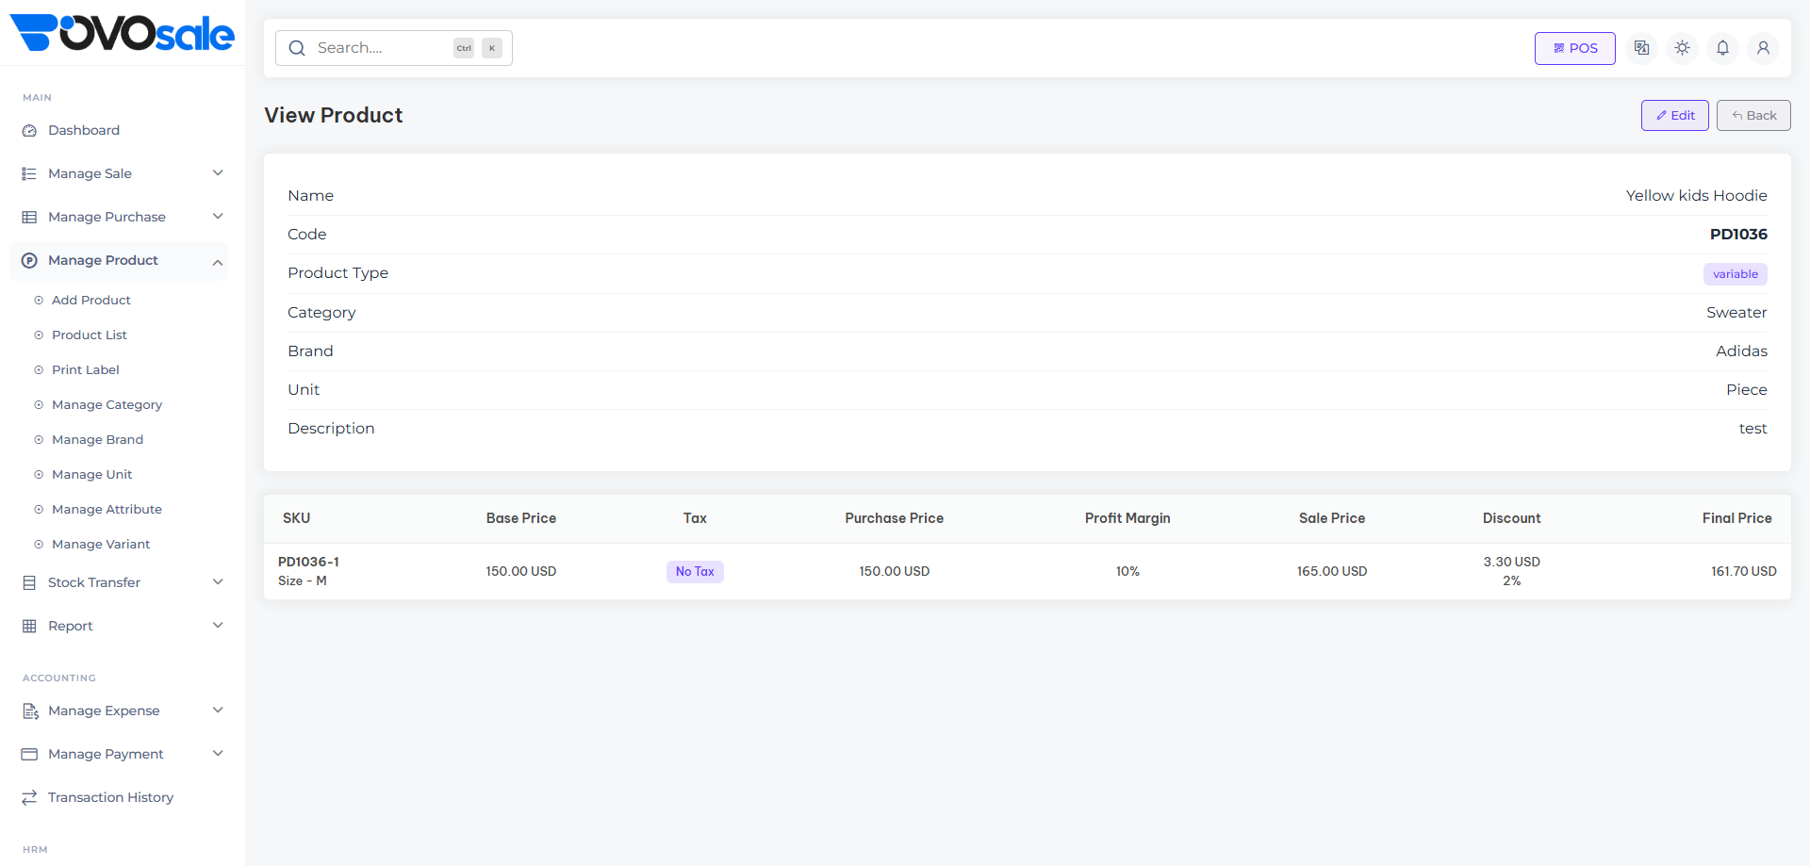Open the user profile icon
Image resolution: width=1810 pixels, height=866 pixels.
[1763, 48]
